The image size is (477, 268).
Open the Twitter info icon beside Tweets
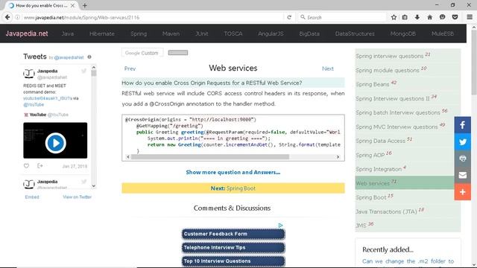click(x=89, y=57)
